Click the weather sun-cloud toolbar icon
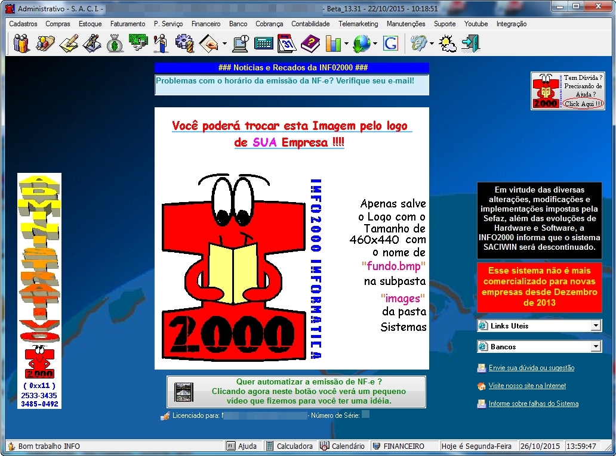 [x=447, y=44]
